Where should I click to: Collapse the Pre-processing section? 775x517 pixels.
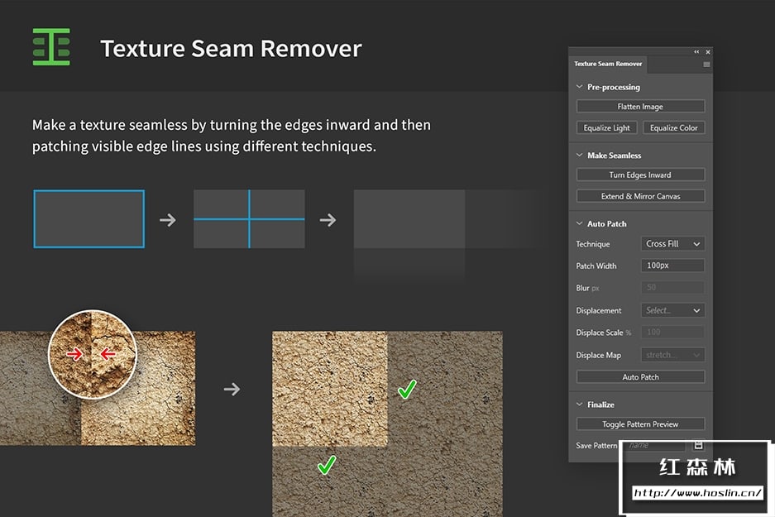click(x=579, y=87)
